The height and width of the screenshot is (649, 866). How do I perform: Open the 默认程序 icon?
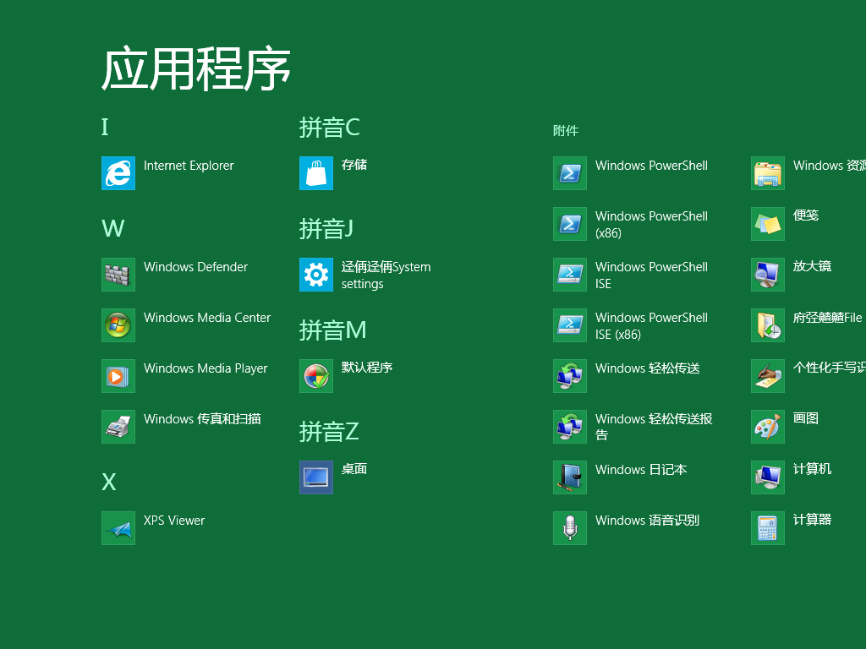pyautogui.click(x=316, y=376)
